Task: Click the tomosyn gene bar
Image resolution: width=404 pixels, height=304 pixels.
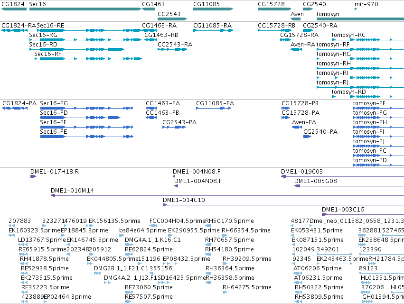Action: pyautogui.click(x=360, y=19)
